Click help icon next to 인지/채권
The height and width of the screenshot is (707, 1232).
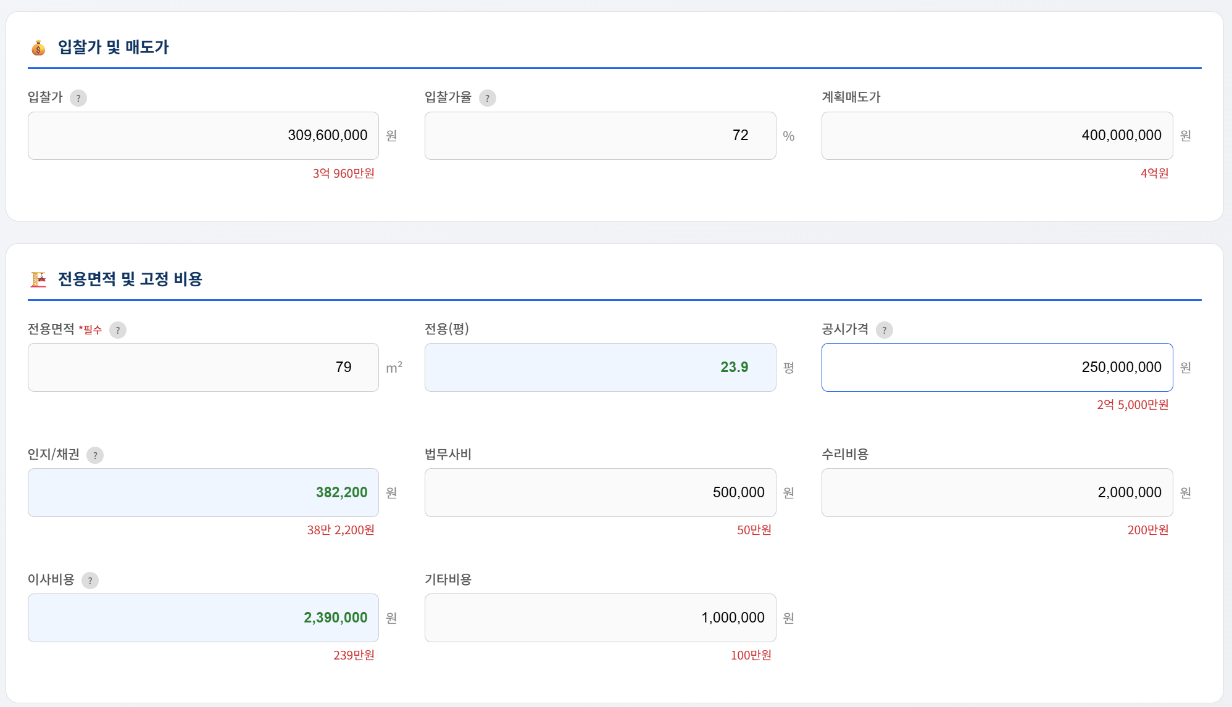[95, 455]
